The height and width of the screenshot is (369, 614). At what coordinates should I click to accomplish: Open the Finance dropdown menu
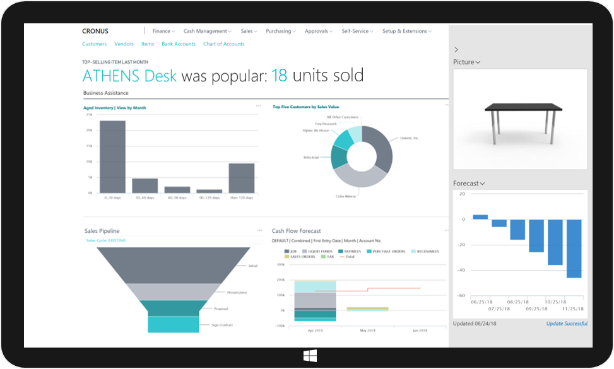point(163,30)
